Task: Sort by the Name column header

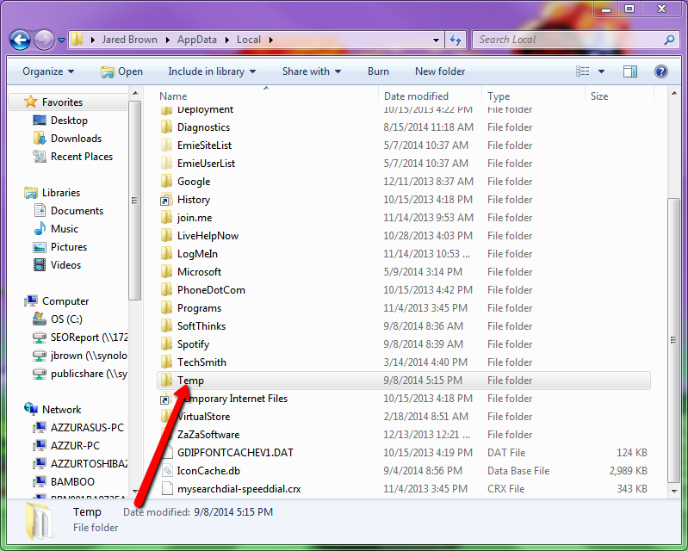Action: click(x=173, y=96)
